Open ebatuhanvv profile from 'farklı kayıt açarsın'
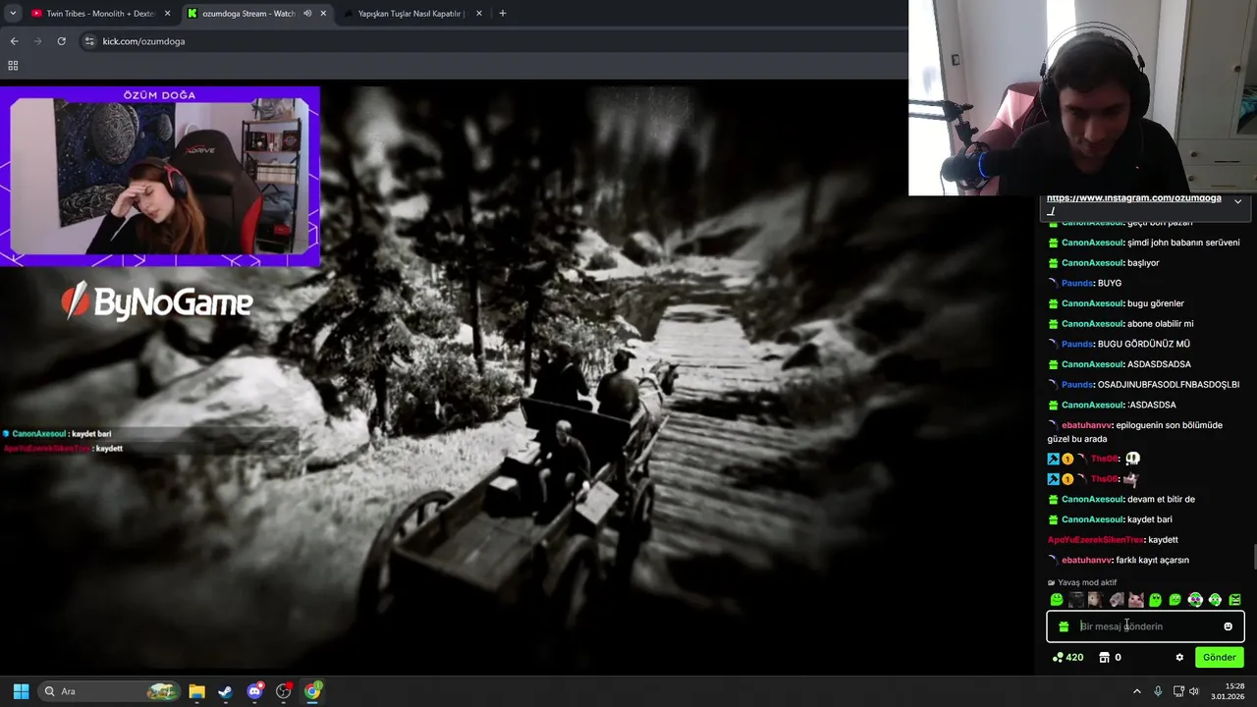1257x707 pixels. 1087,561
